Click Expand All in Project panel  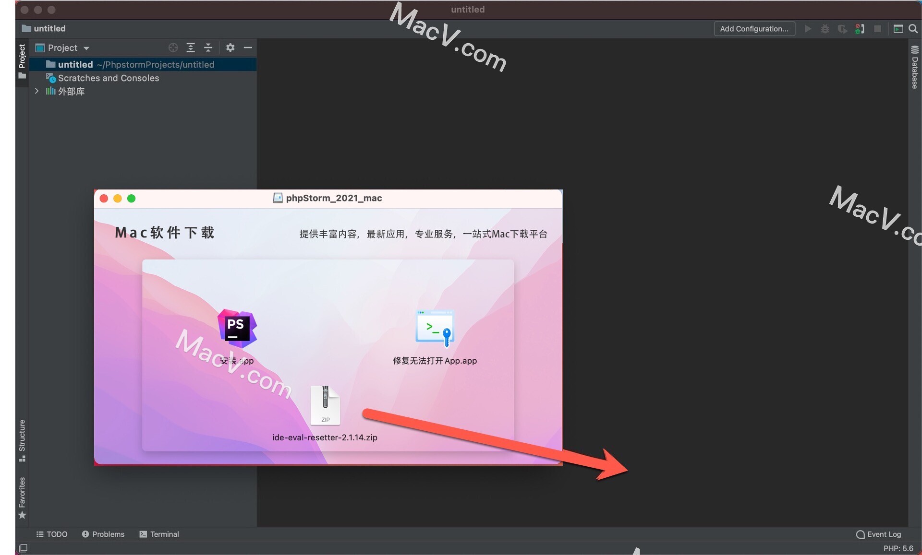point(191,47)
